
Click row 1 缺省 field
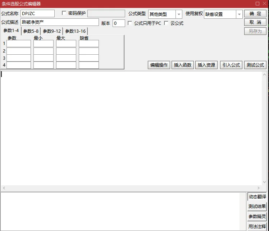[89, 44]
